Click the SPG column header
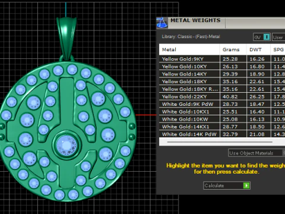The height and width of the screenshot is (214, 285). tap(278, 49)
